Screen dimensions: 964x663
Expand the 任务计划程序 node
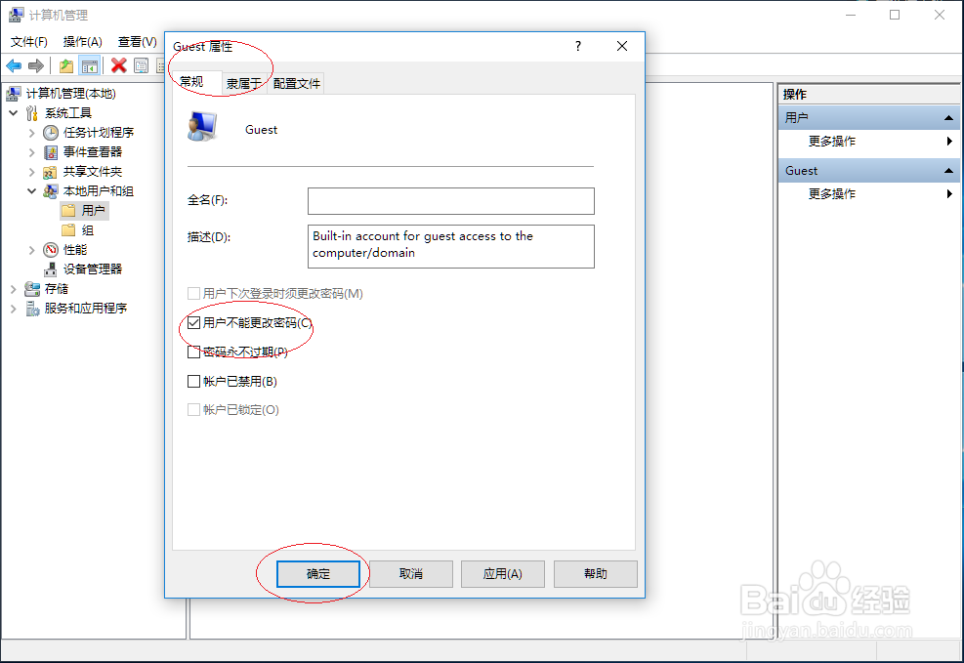[32, 133]
